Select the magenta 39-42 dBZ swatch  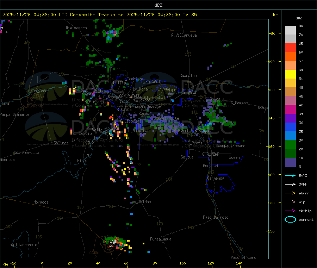[290, 109]
